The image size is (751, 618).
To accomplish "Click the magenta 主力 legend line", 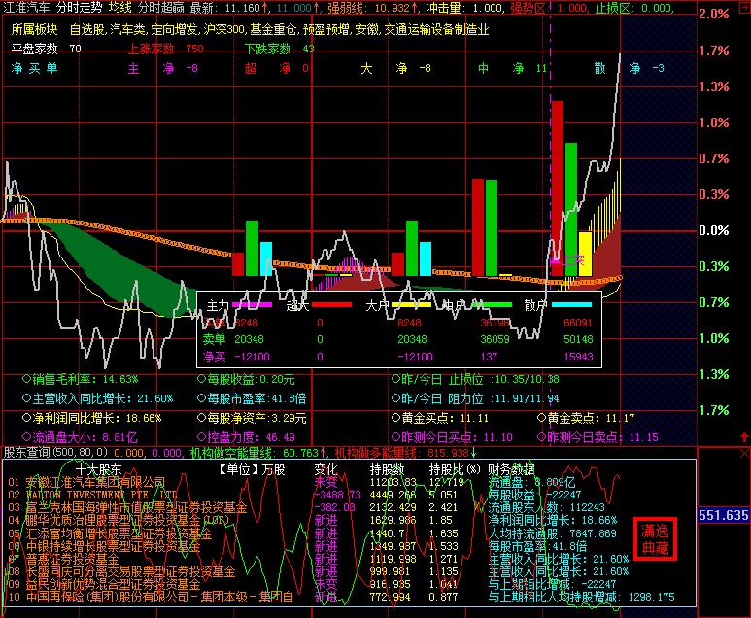I will coord(252,305).
